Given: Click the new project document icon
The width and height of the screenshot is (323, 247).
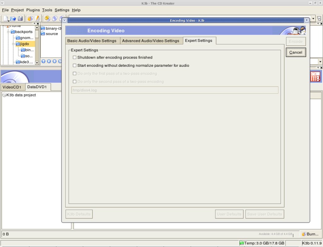Looking at the screenshot, I should [x=6, y=19].
